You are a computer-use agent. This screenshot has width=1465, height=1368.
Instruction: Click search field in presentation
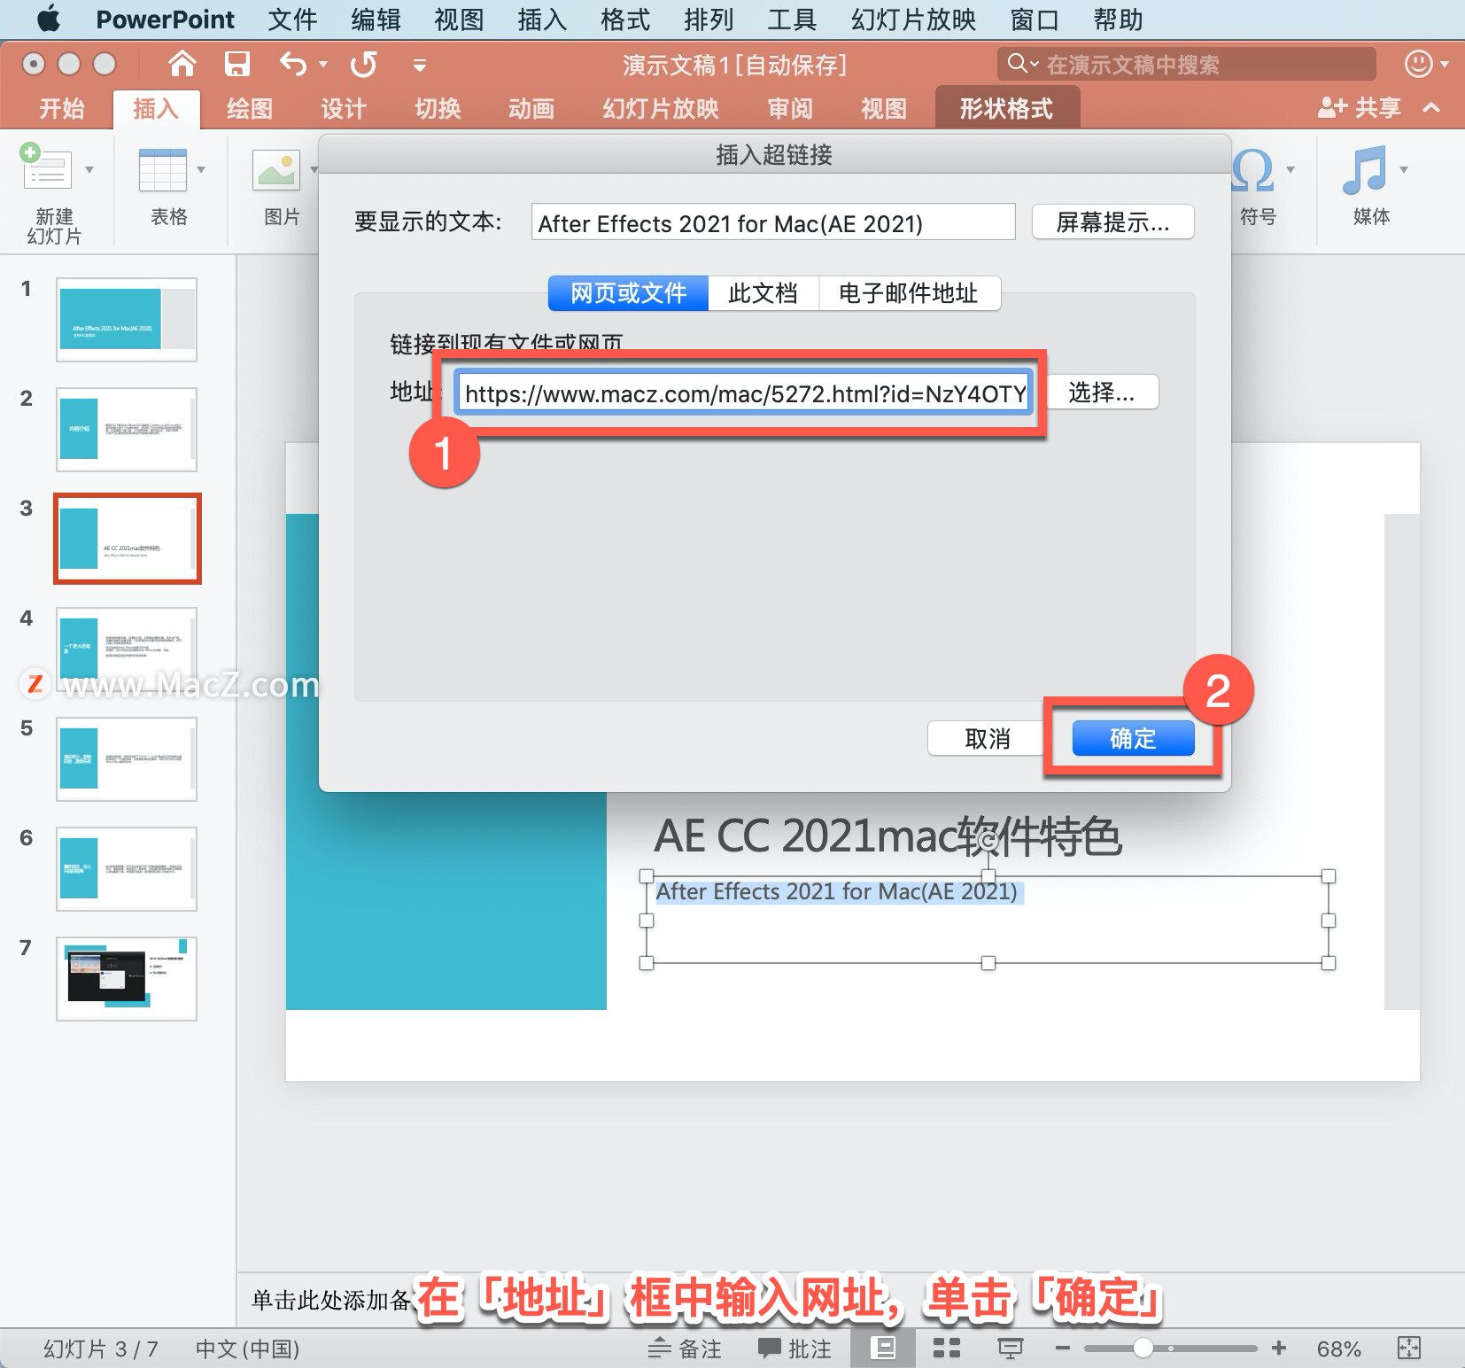[x=1187, y=64]
